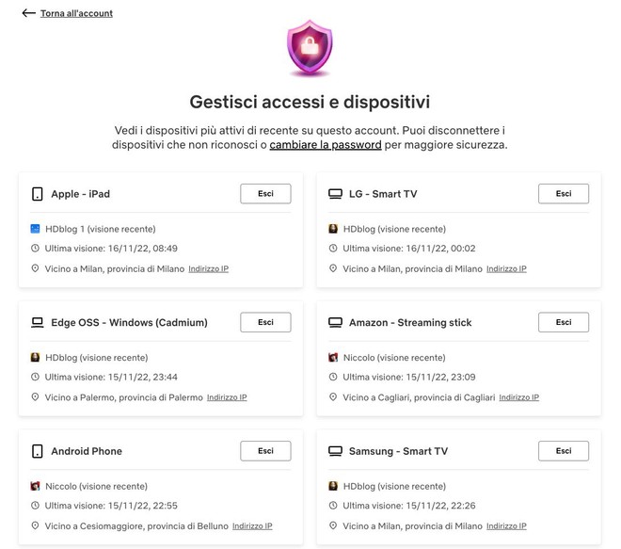621x549 pixels.
Task: Sign out the LG - Smart TV device
Action: [564, 194]
